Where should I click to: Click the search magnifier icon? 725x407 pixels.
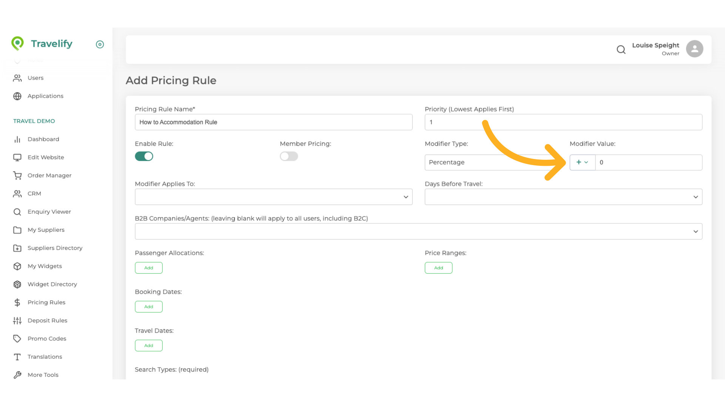[x=621, y=49]
